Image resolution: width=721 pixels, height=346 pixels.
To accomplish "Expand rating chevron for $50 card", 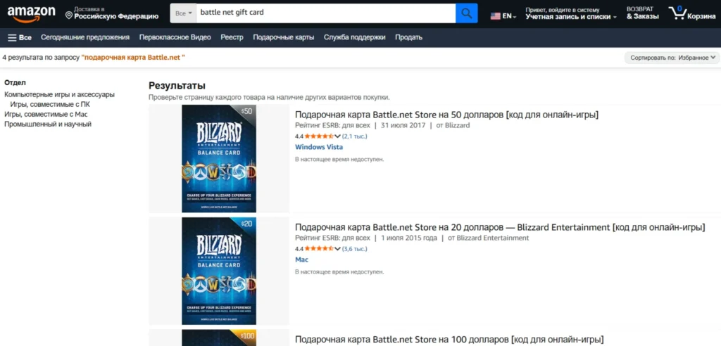I will [x=337, y=136].
